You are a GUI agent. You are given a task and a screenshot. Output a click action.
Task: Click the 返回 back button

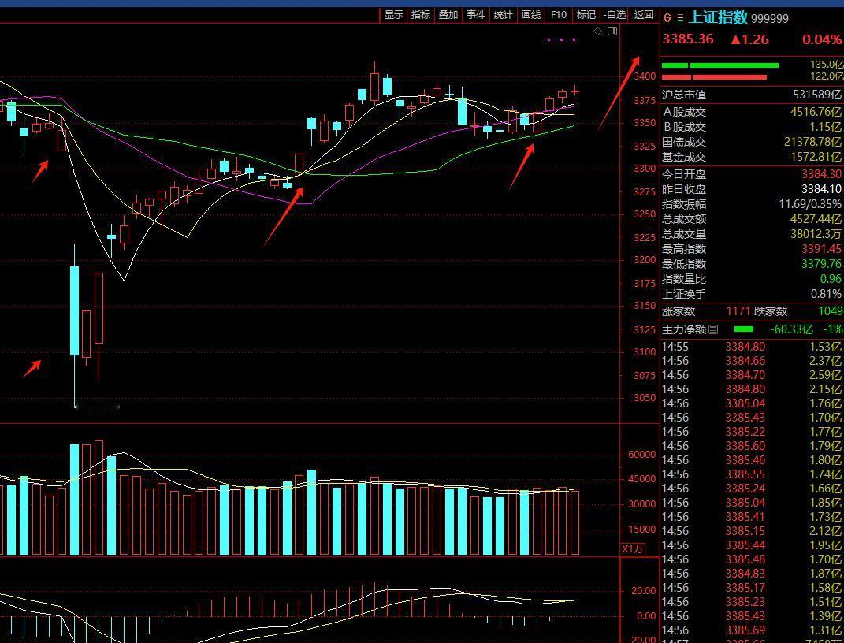point(643,15)
